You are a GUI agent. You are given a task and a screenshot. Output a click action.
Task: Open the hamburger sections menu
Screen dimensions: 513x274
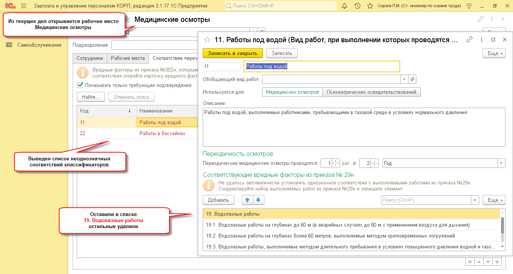[x=24, y=6]
